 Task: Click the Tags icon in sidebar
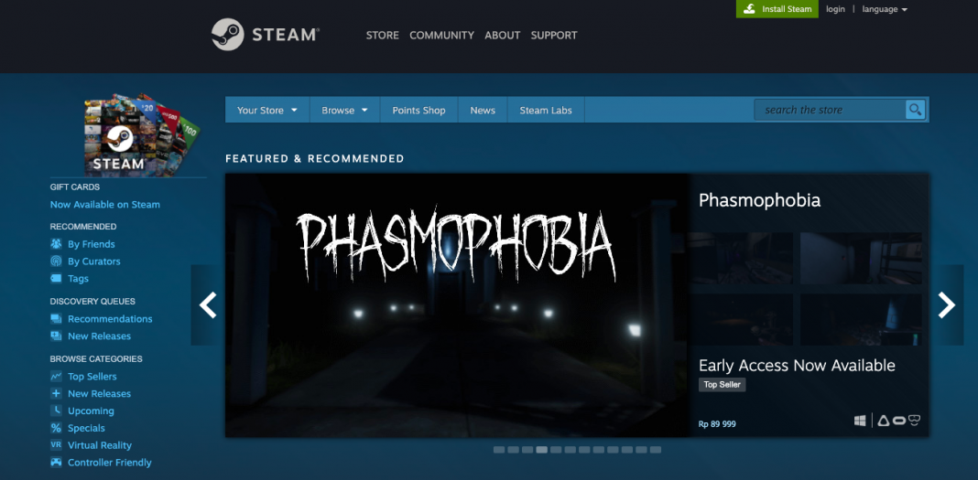pos(56,278)
